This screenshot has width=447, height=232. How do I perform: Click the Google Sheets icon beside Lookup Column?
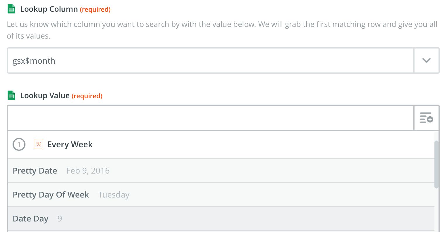[11, 9]
